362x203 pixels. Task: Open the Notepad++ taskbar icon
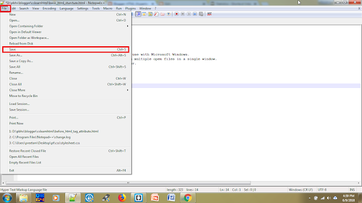[x=72, y=198]
